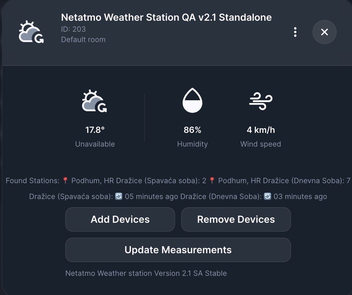The height and width of the screenshot is (295, 352).
Task: Click the Spavaća soba refresh icon
Action: 119,197
